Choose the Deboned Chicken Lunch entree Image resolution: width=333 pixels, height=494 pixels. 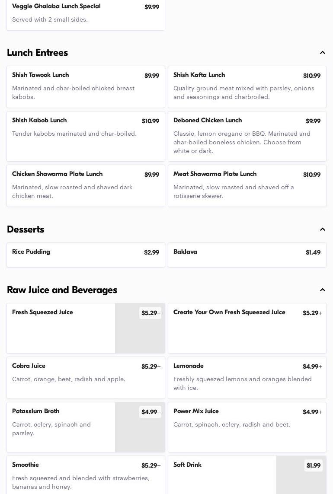tap(247, 136)
